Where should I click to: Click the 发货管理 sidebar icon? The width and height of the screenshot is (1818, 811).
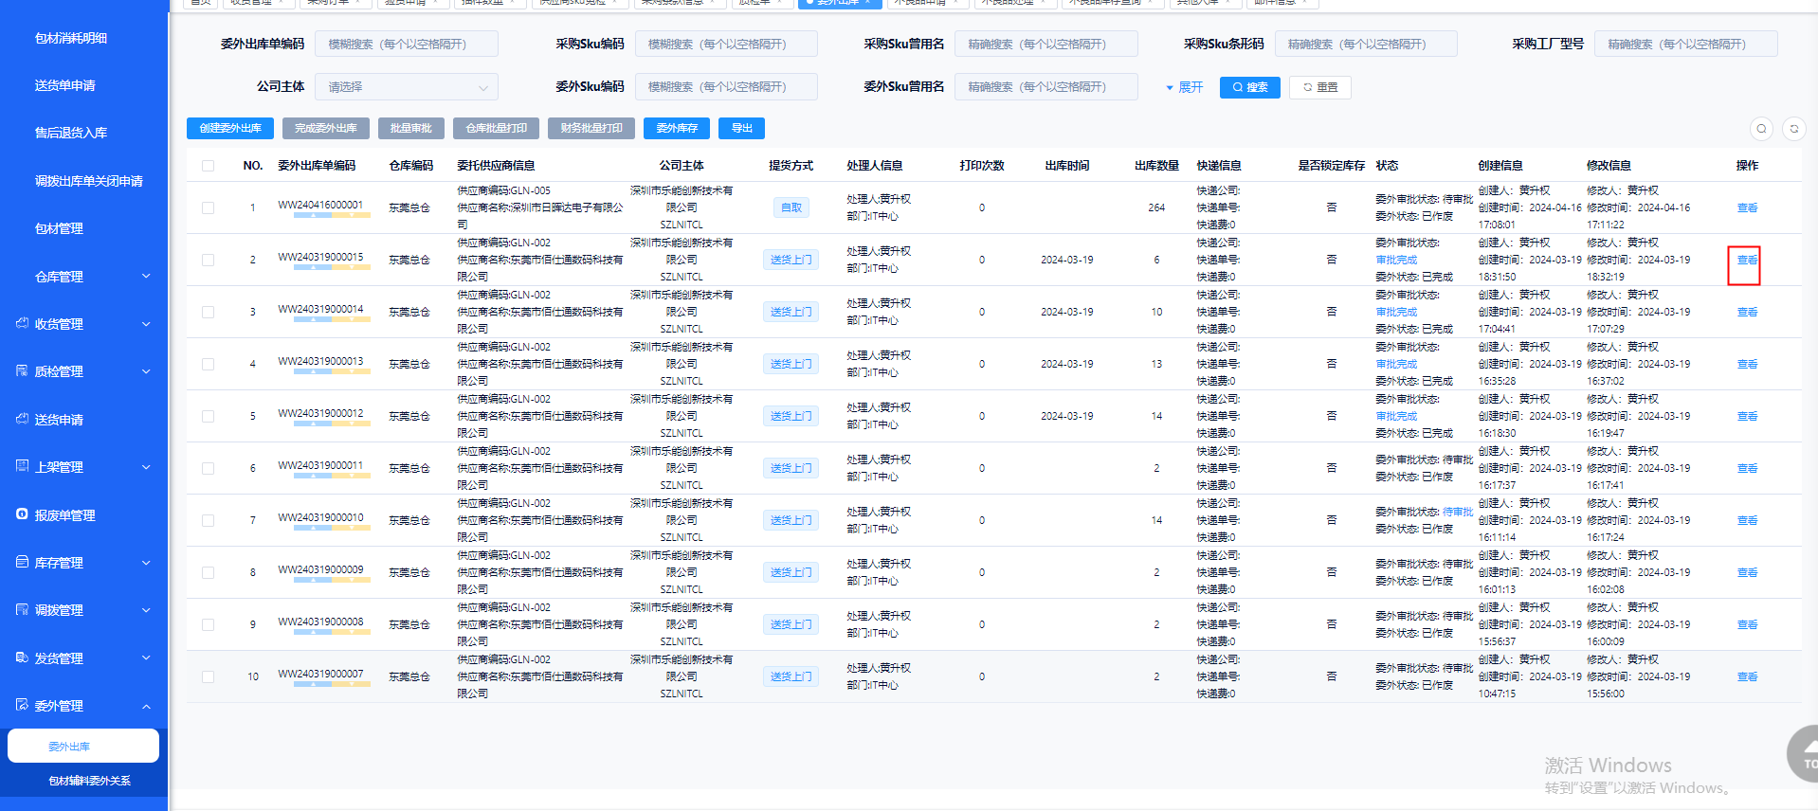click(x=22, y=658)
